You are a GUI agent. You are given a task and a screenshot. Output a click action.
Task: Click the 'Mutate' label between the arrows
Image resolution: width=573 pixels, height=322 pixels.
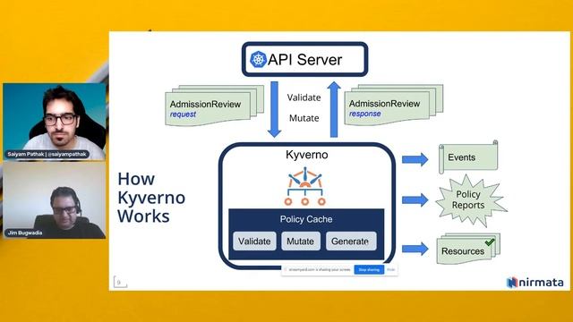(x=304, y=118)
